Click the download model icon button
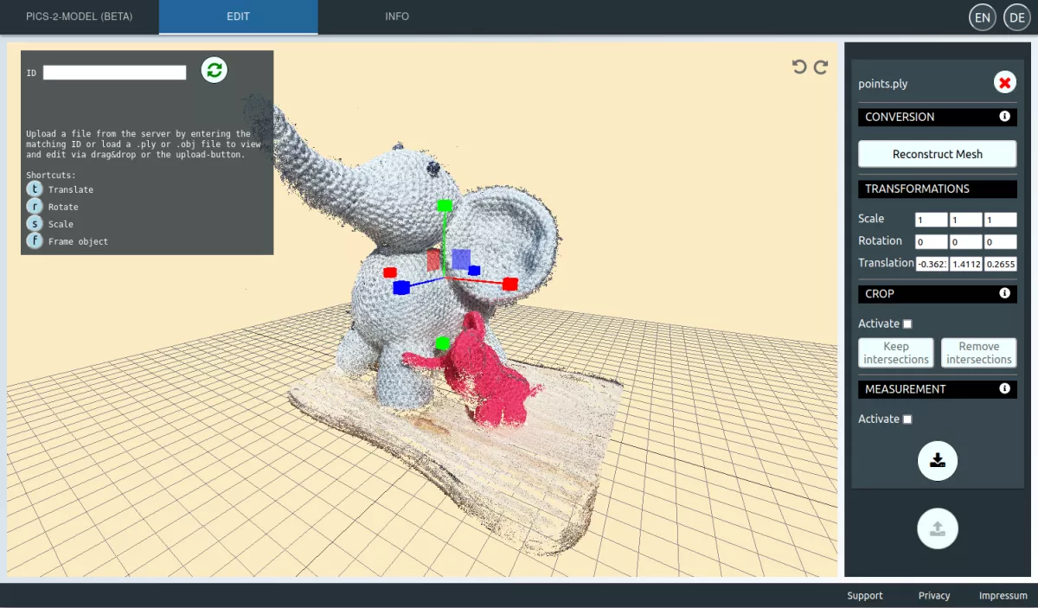 pyautogui.click(x=937, y=460)
